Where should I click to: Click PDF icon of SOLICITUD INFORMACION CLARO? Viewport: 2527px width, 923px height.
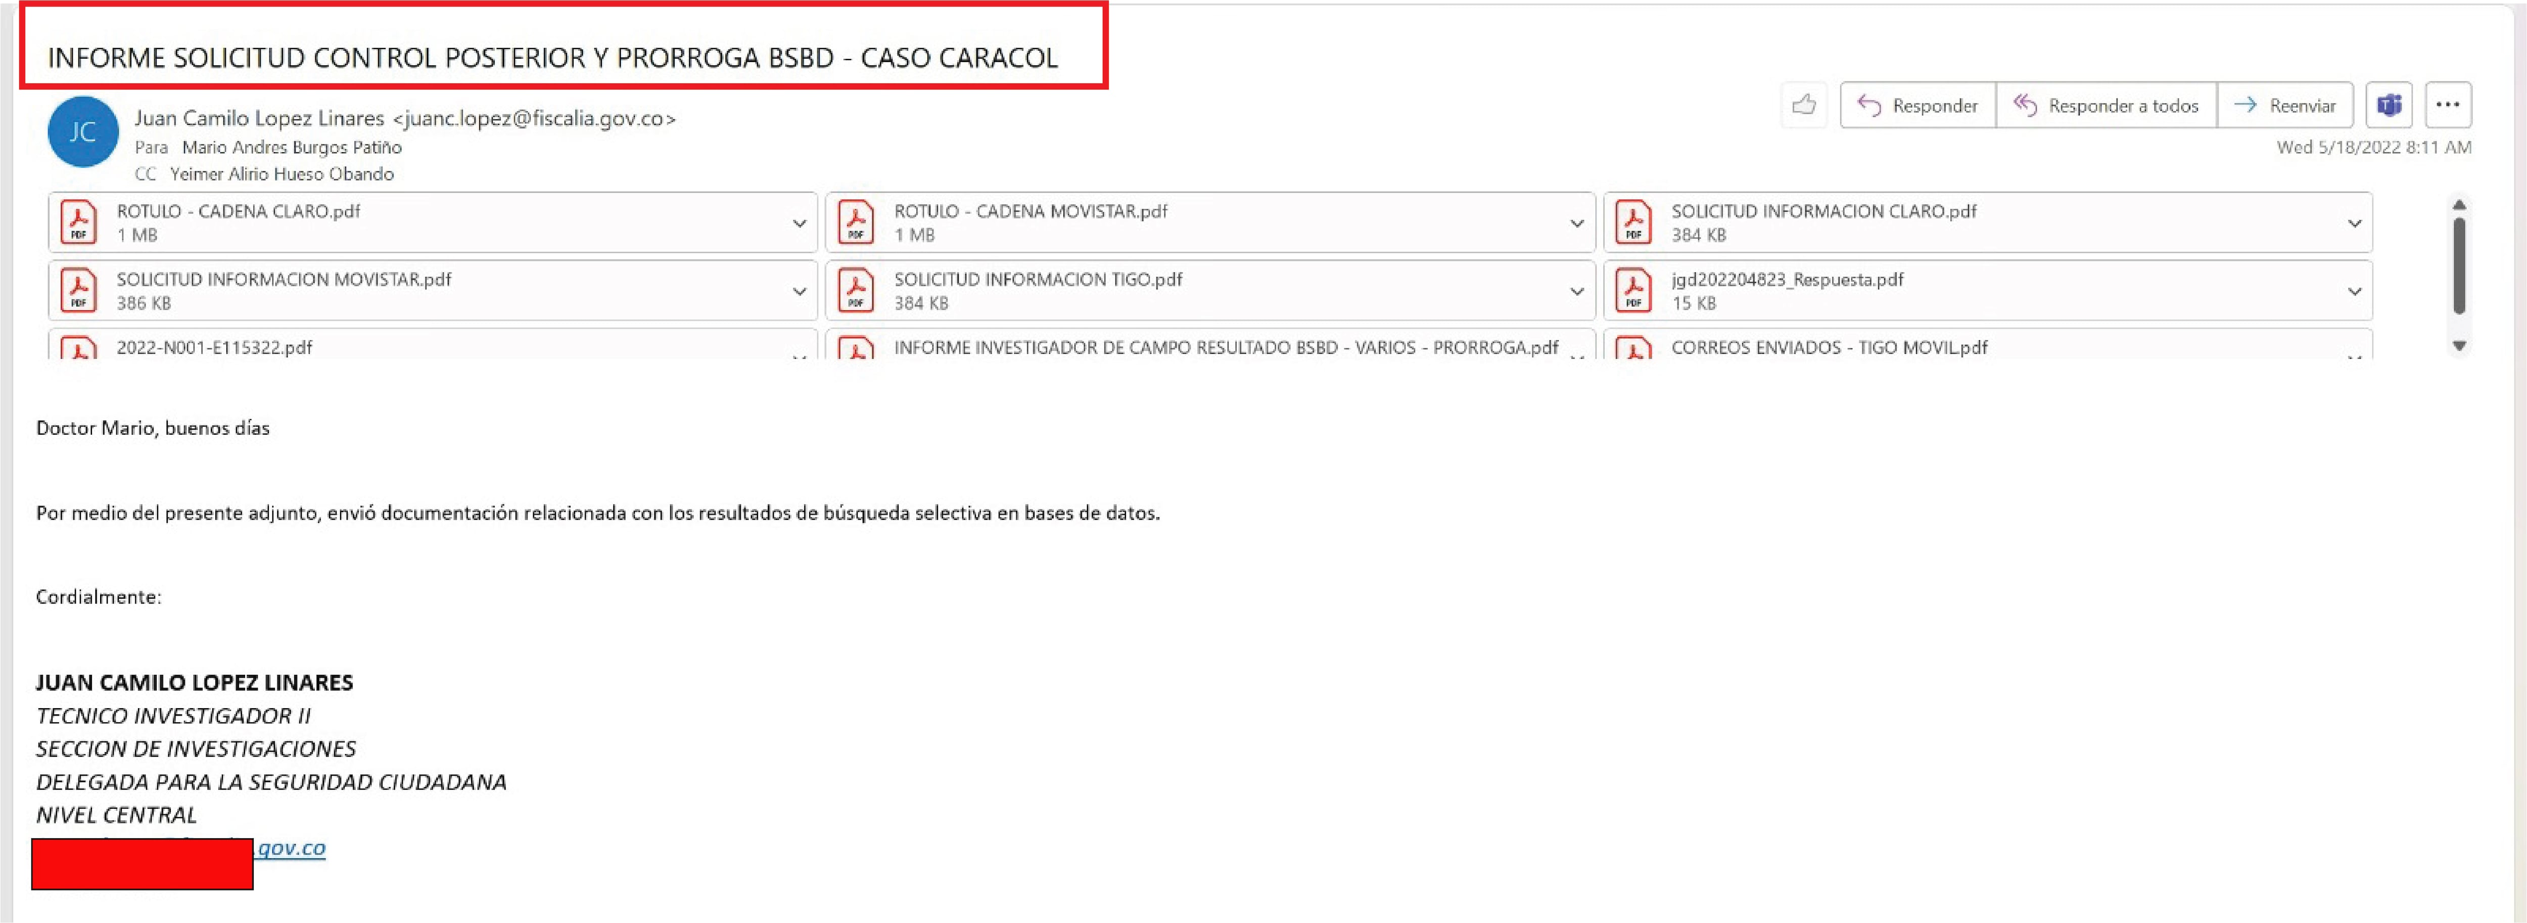[1633, 222]
